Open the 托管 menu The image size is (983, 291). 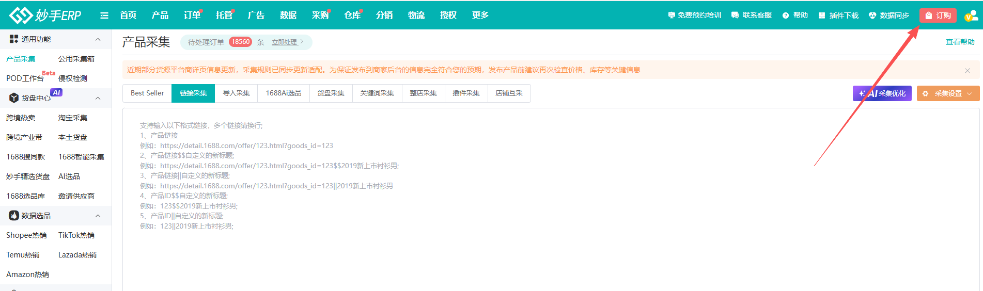click(x=224, y=15)
